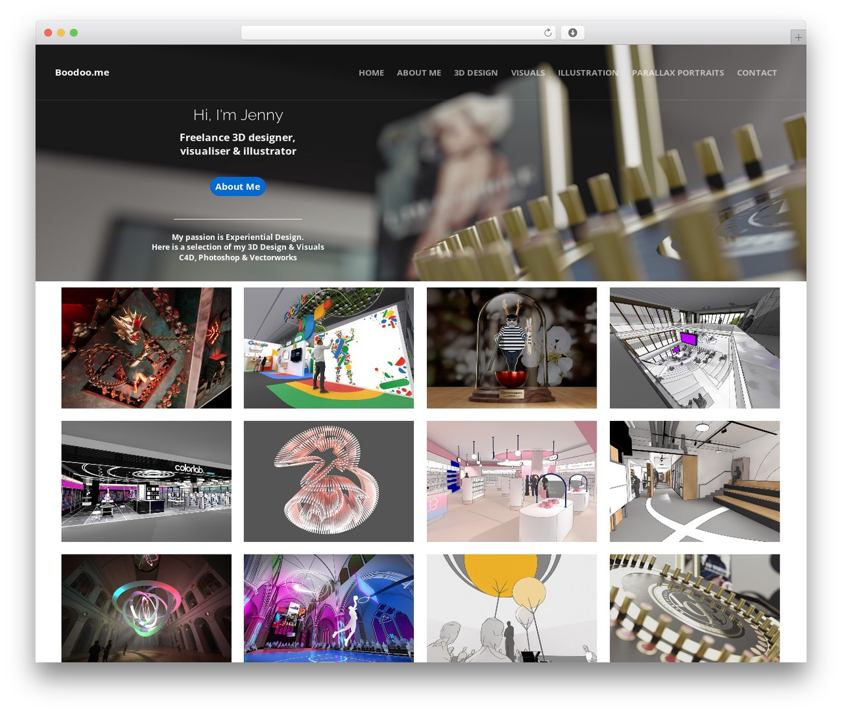This screenshot has width=842, height=713.
Task: Click the Boodoo.me site logo
Action: pyautogui.click(x=82, y=72)
